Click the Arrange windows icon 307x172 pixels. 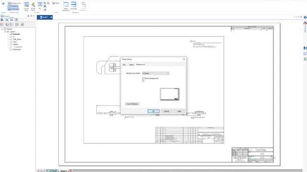tap(73, 6)
